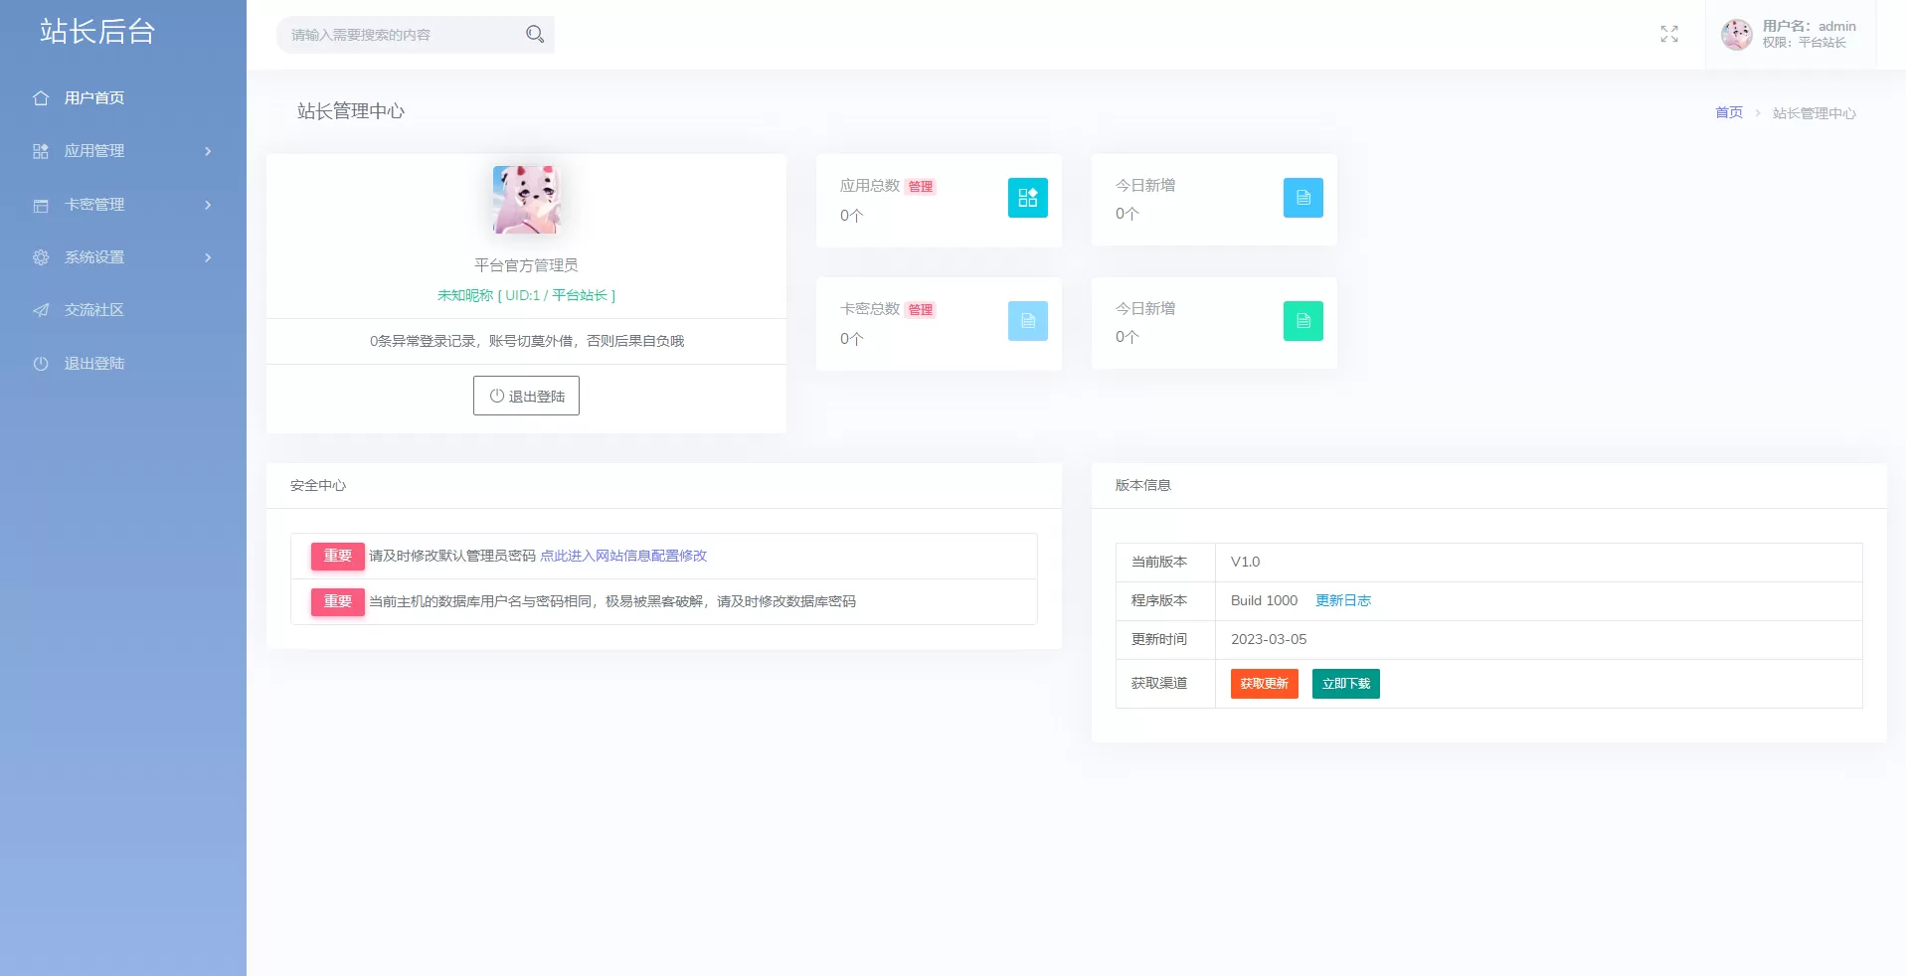Click the 管理 badge next to 卡密总数
Viewport: 1906px width, 976px height.
point(921,309)
